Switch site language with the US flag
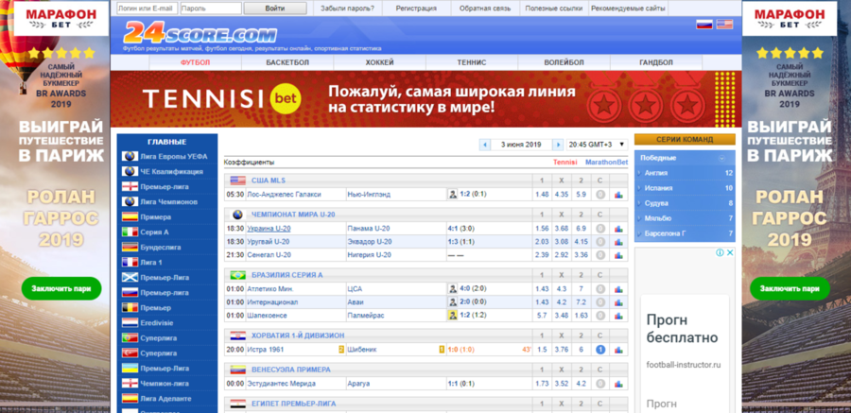This screenshot has width=851, height=413. coord(723,25)
